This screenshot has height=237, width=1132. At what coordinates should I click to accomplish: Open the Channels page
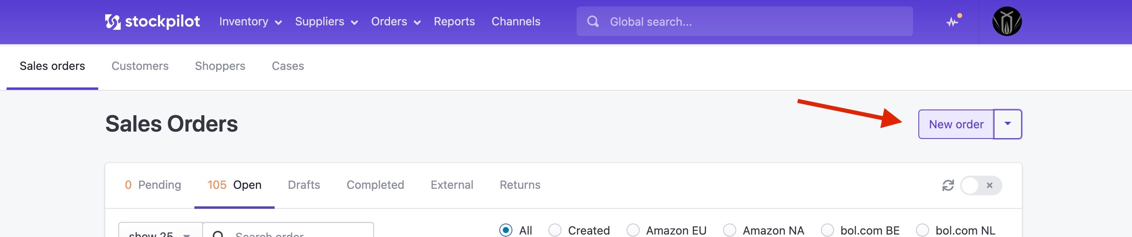coord(516,22)
